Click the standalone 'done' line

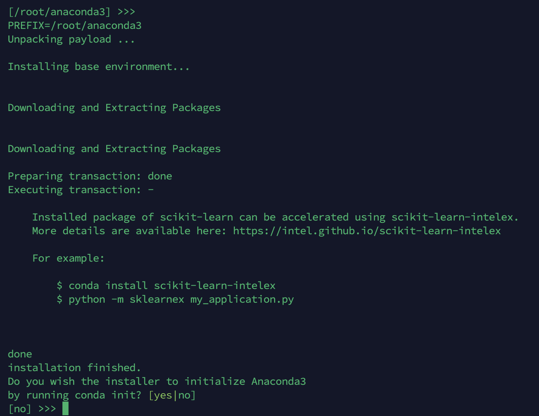pyautogui.click(x=20, y=354)
